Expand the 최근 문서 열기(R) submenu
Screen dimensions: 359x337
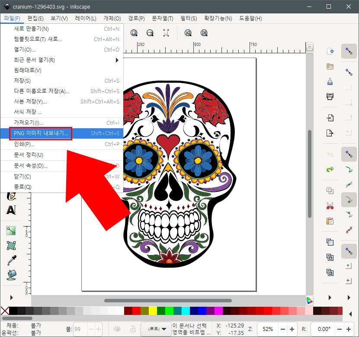coord(62,60)
